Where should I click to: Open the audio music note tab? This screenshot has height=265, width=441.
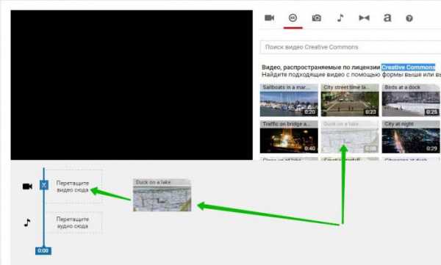pyautogui.click(x=340, y=18)
